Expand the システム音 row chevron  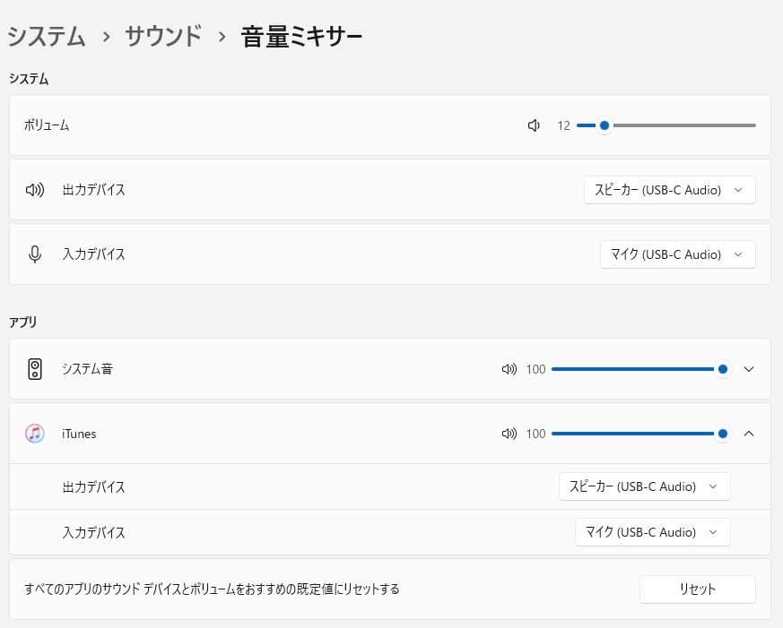750,369
